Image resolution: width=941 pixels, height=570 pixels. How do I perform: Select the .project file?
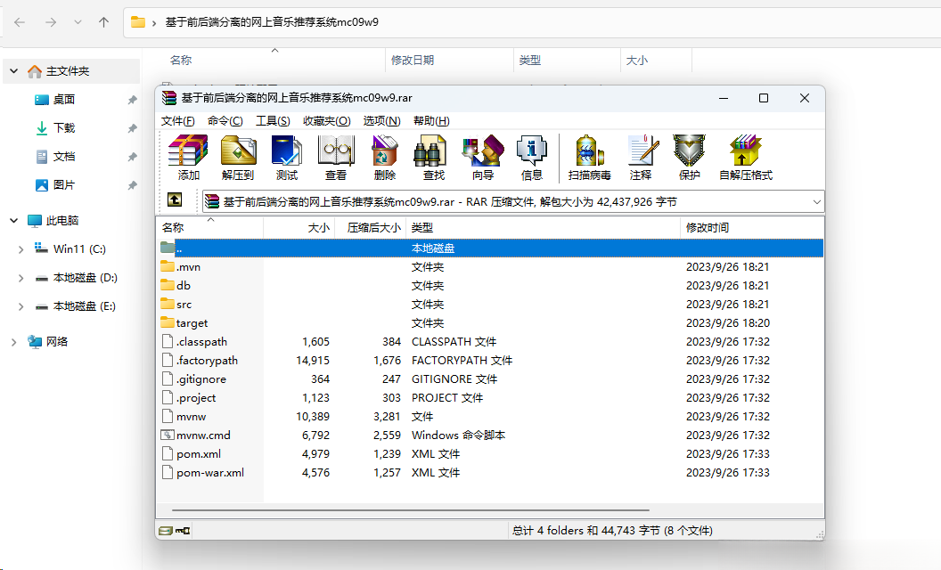click(x=490, y=398)
